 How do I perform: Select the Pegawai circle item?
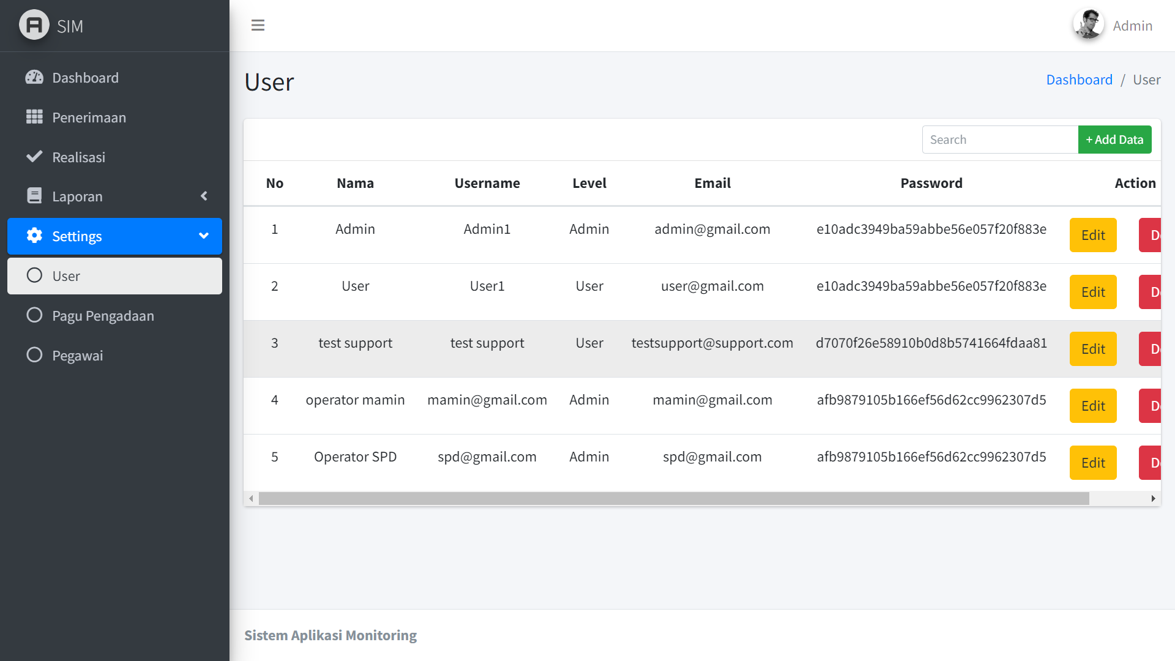(34, 355)
